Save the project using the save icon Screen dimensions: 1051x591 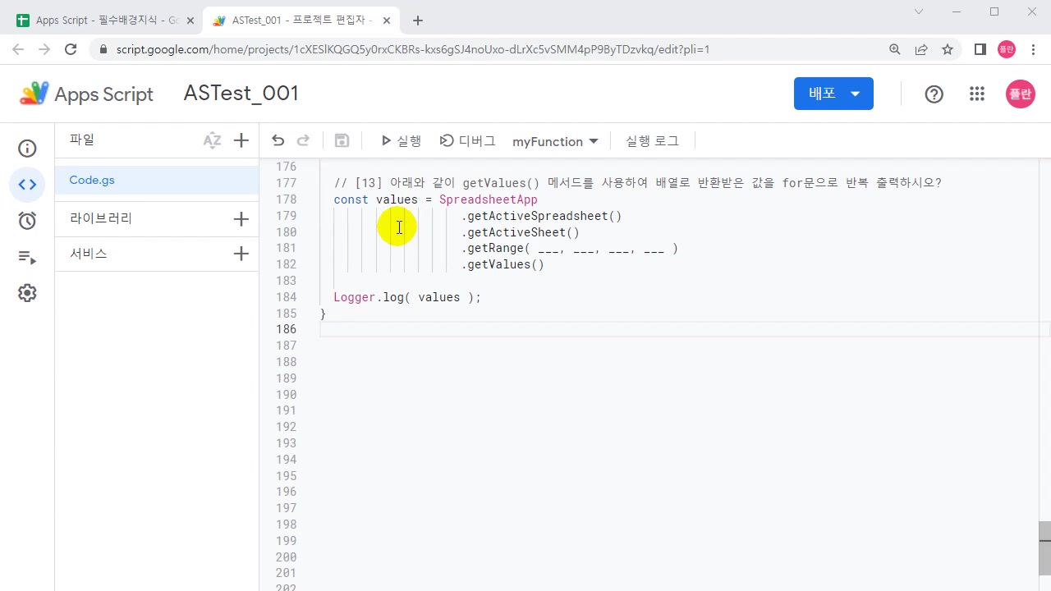[342, 140]
